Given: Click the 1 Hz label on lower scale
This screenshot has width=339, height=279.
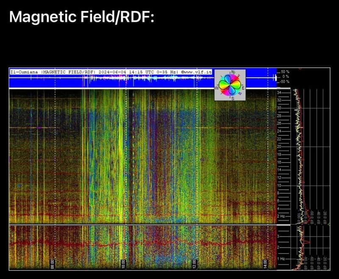Looking at the screenshot, I should (x=280, y=259).
